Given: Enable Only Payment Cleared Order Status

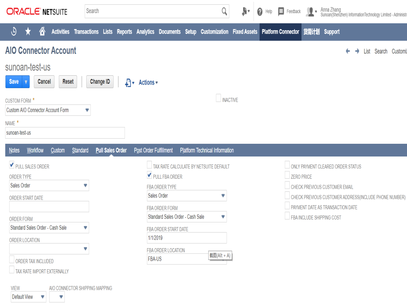Looking at the screenshot, I should [287, 165].
